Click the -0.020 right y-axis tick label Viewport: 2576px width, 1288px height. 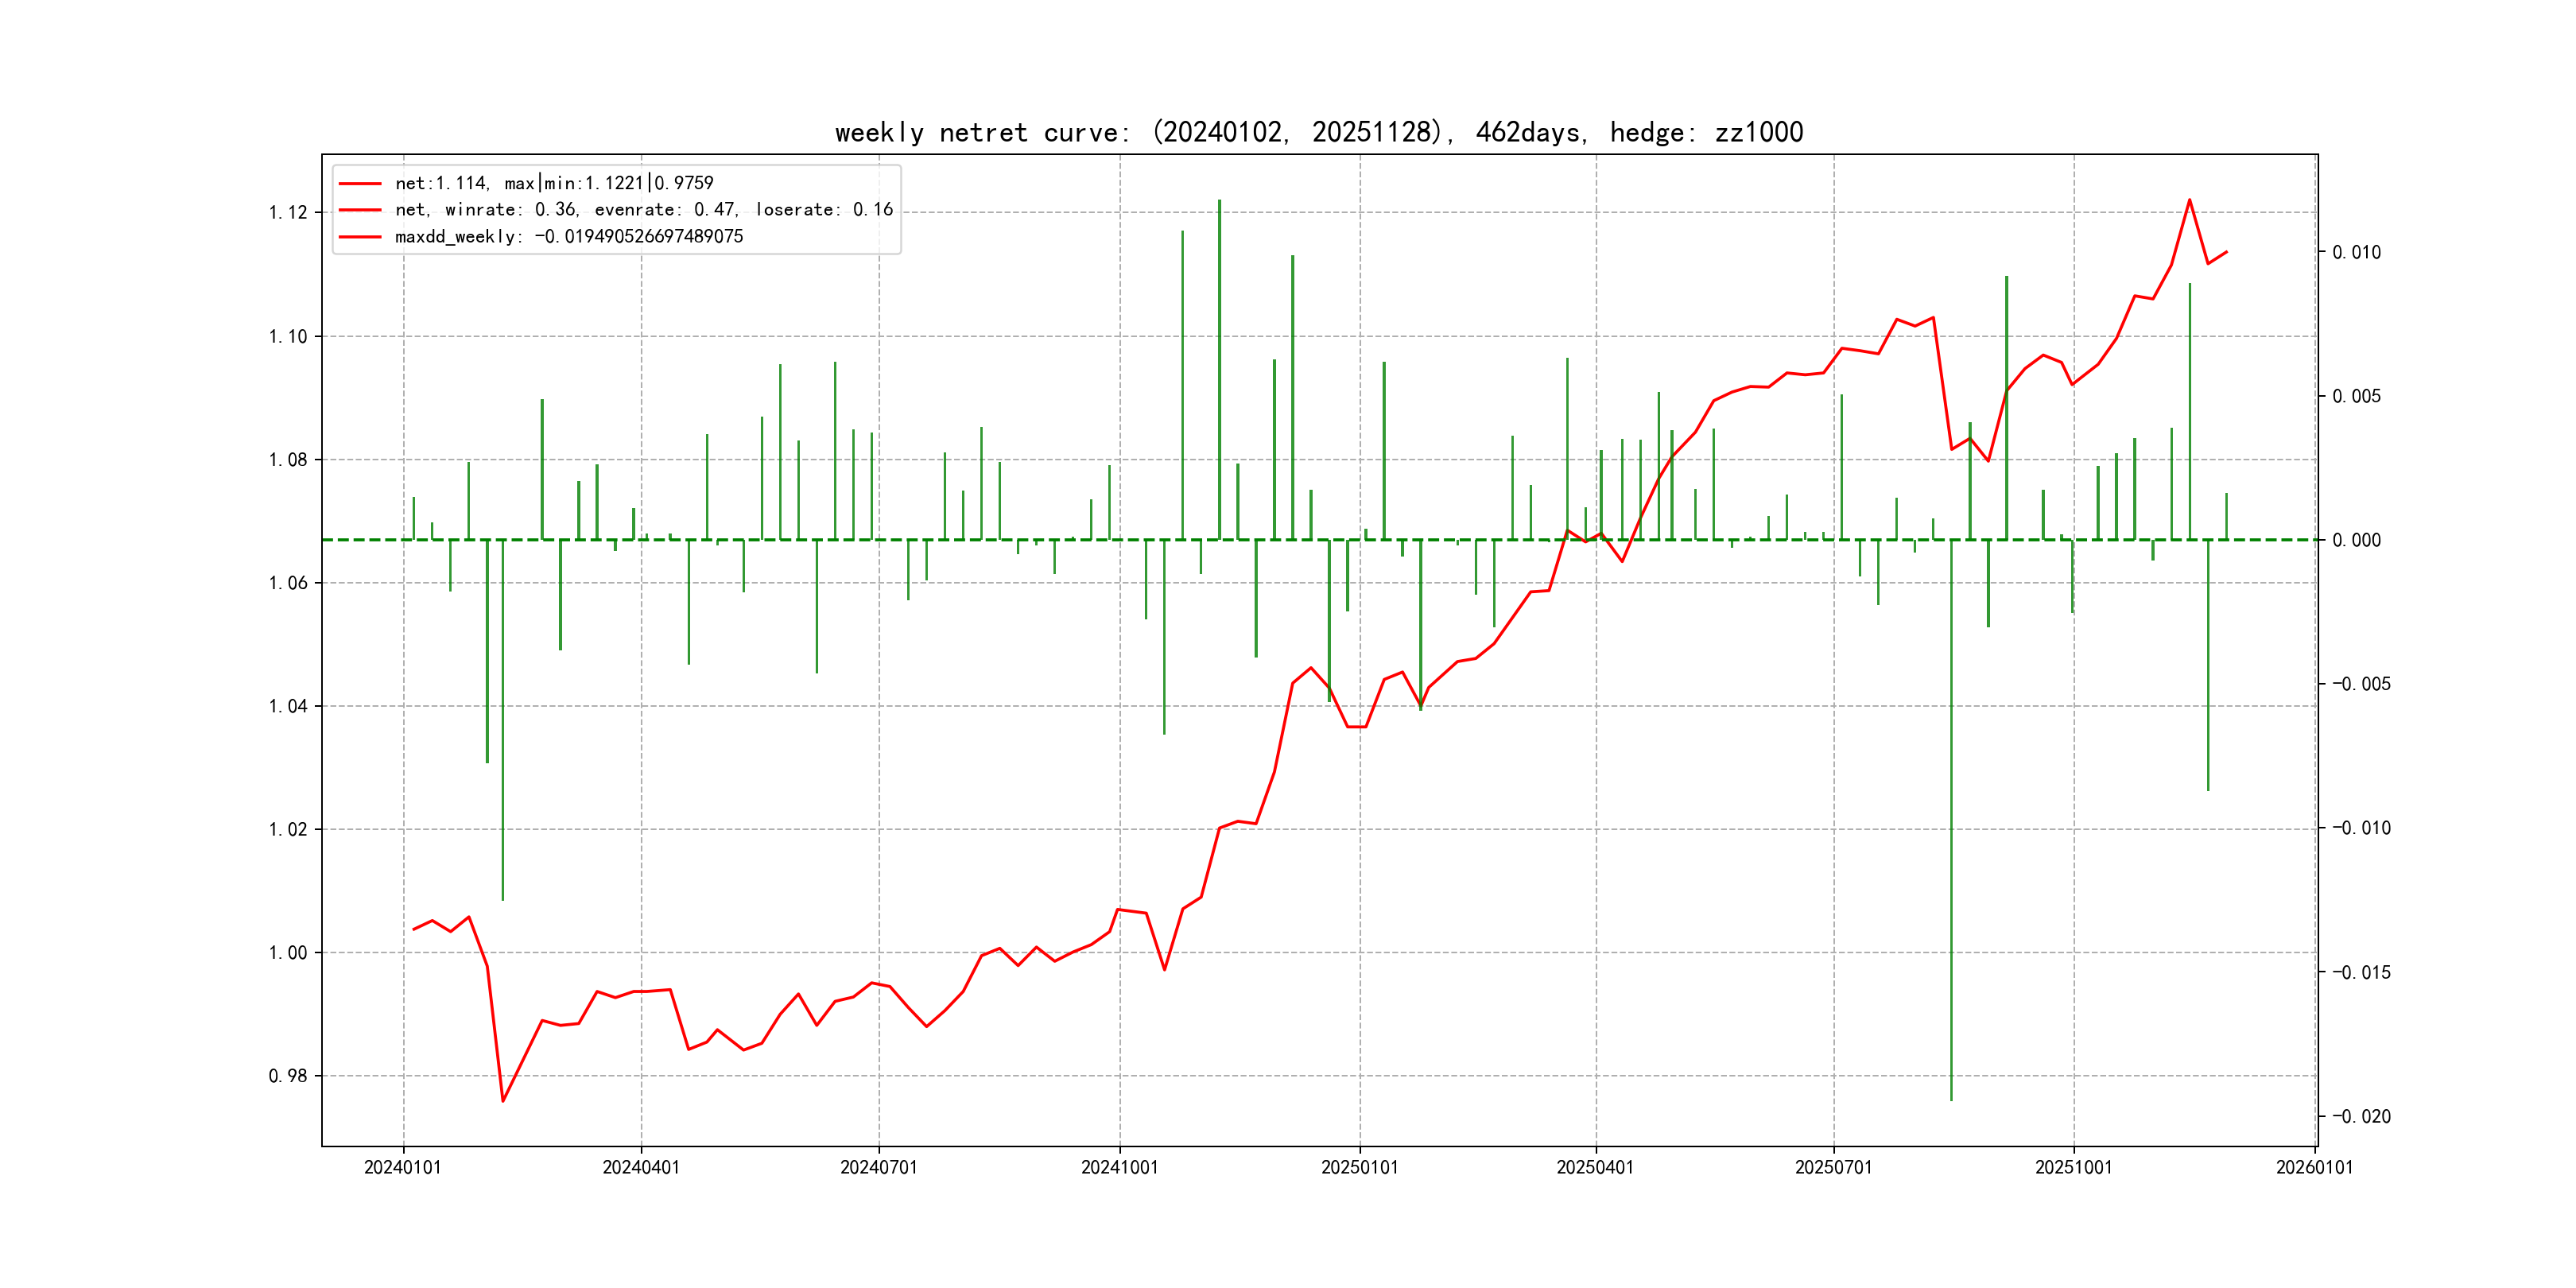pos(2361,1116)
